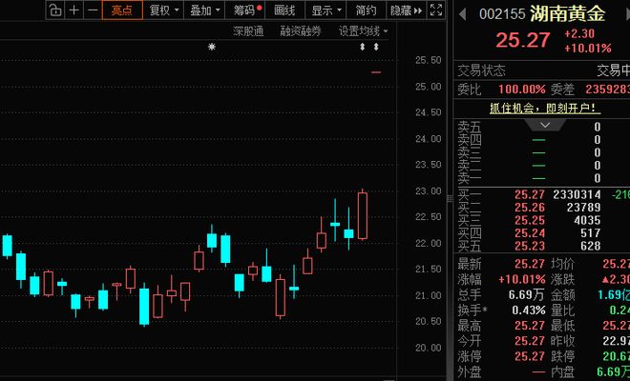Viewport: 630px width, 381px height.
Task: Open the 抓住机会，即刻开户 link
Action: click(545, 108)
